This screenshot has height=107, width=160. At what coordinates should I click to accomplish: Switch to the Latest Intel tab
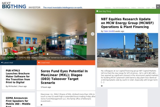point(18,63)
